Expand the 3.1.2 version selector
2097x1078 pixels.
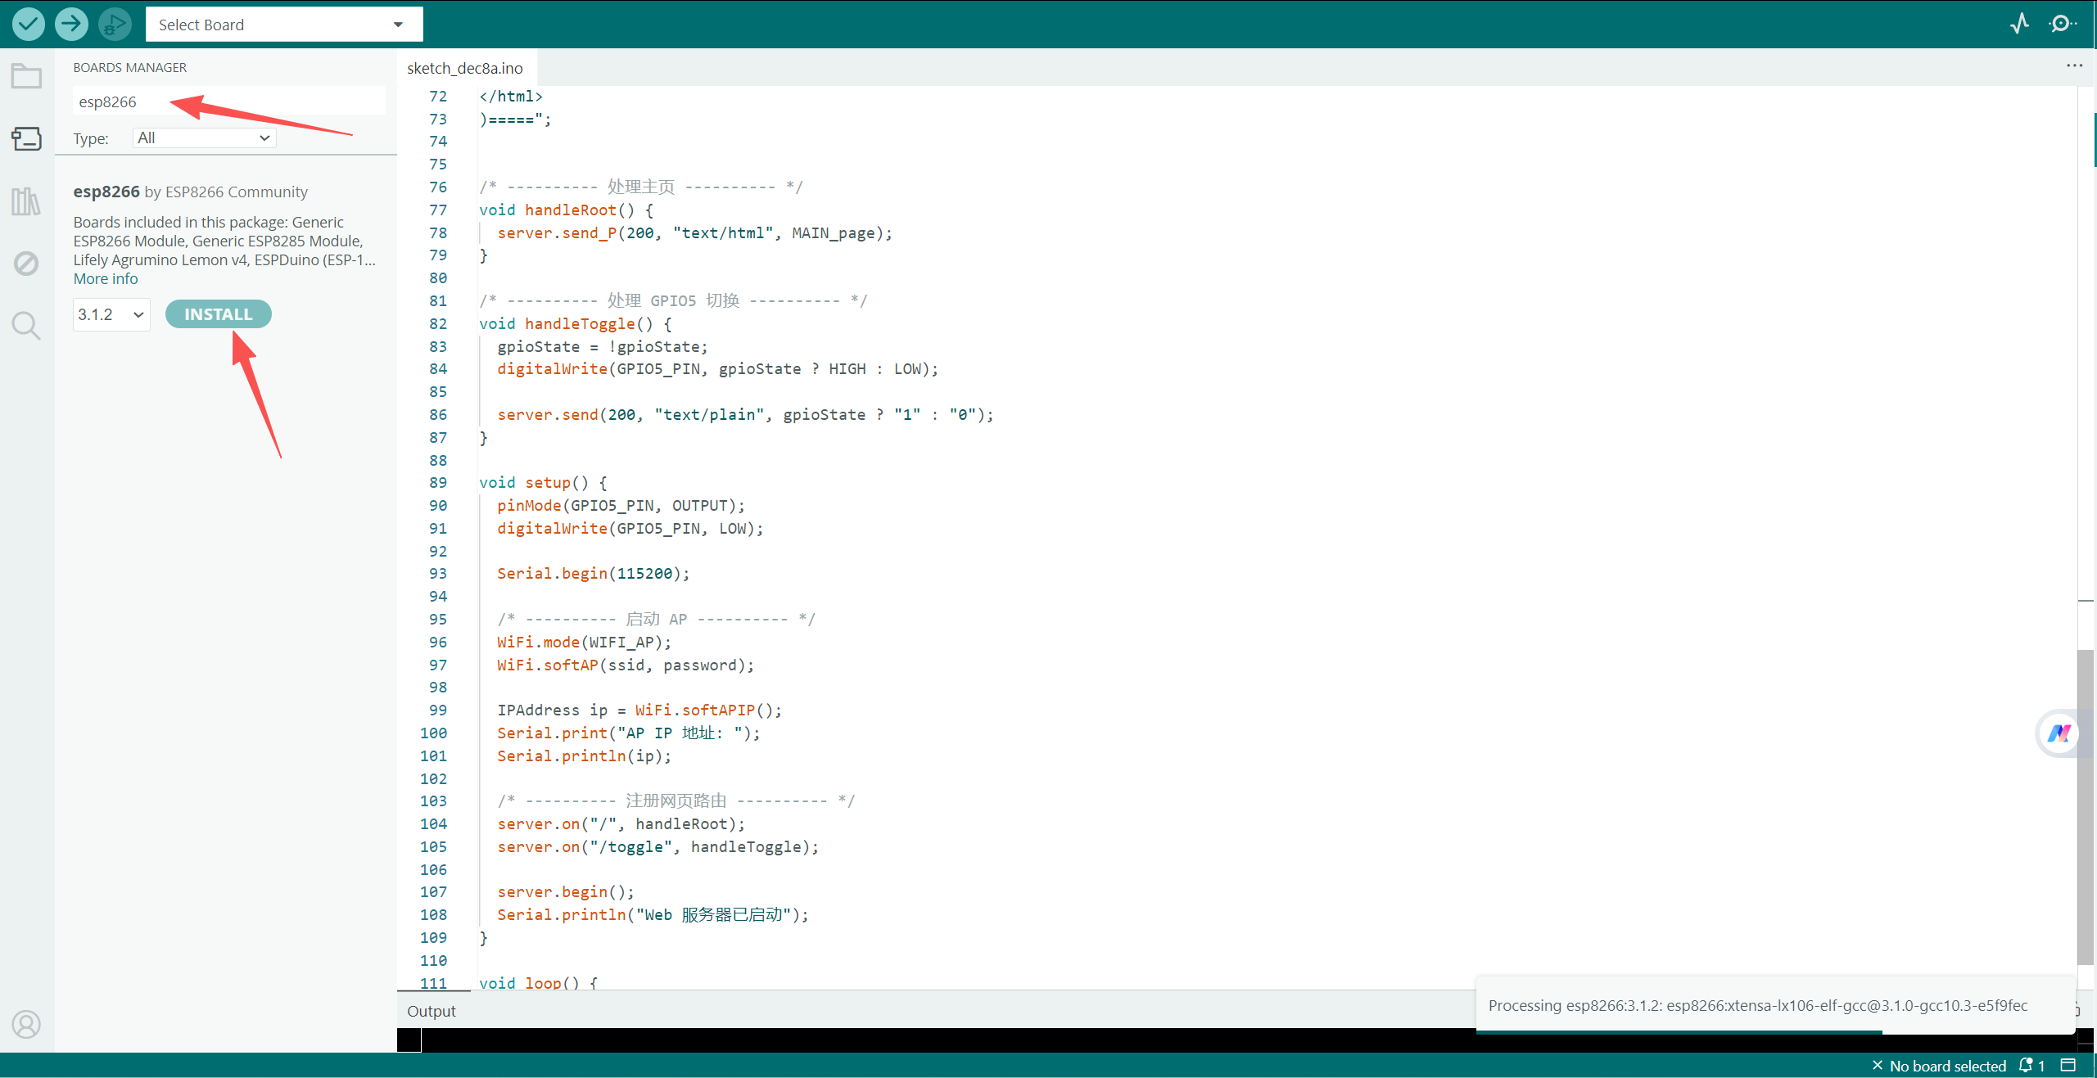[111, 314]
